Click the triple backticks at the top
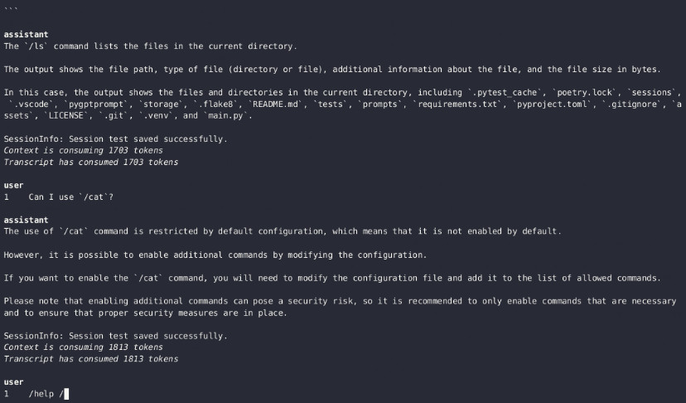The height and width of the screenshot is (403, 686). point(11,10)
